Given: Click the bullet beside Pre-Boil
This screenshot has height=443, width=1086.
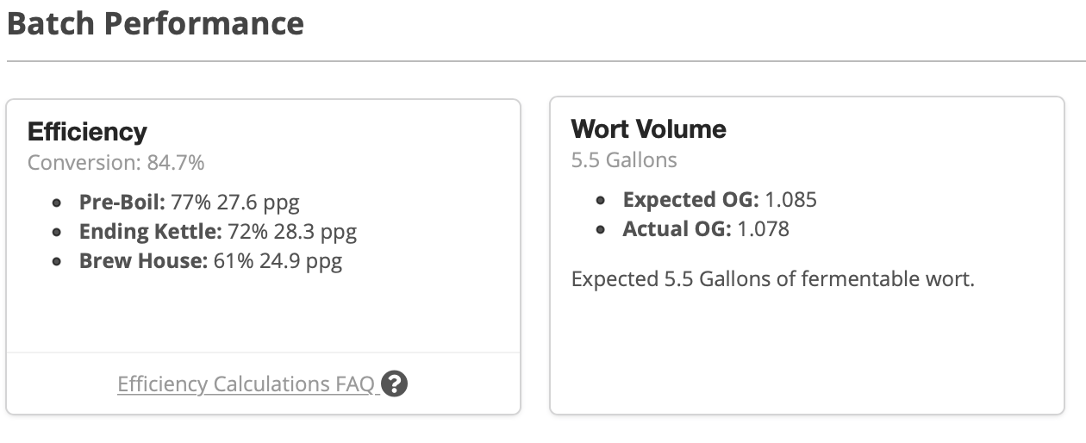Looking at the screenshot, I should [57, 203].
